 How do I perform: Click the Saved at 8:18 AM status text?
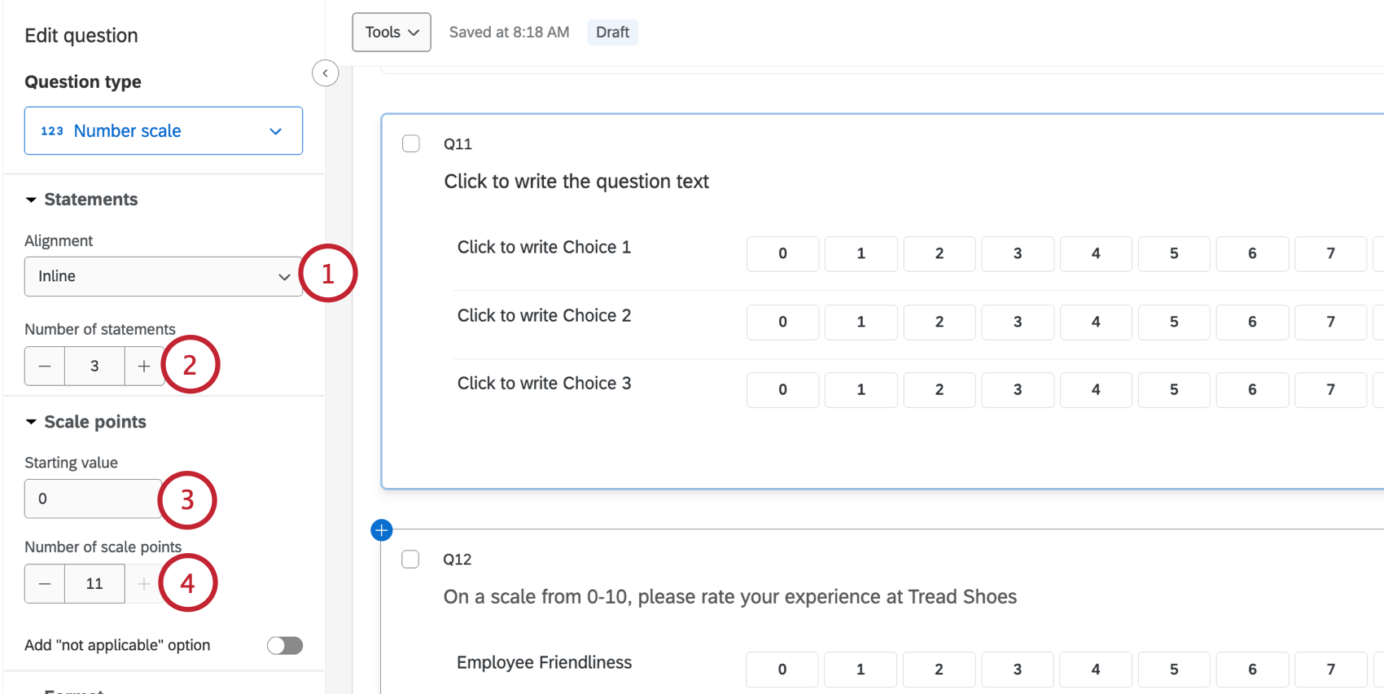(509, 33)
